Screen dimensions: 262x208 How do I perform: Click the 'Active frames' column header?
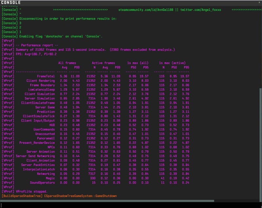coord(103,63)
